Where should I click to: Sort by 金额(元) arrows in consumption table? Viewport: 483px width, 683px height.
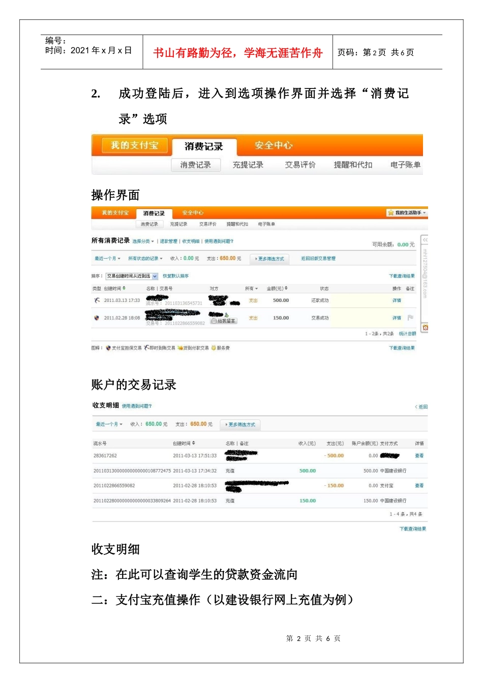286,288
